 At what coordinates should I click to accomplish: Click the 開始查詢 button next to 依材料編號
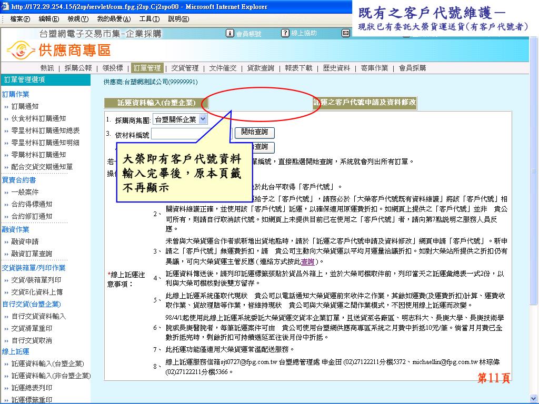pos(254,132)
